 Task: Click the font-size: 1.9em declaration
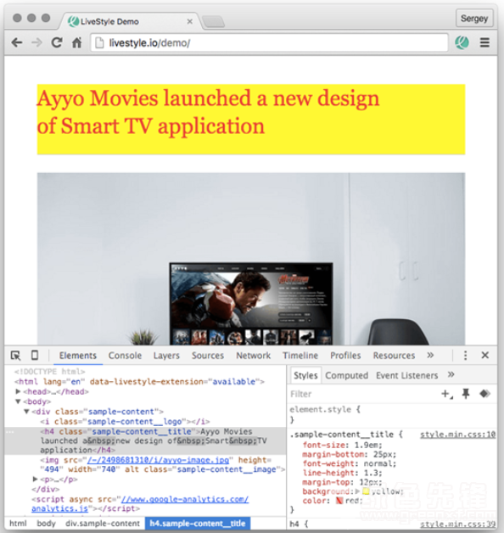click(x=343, y=445)
